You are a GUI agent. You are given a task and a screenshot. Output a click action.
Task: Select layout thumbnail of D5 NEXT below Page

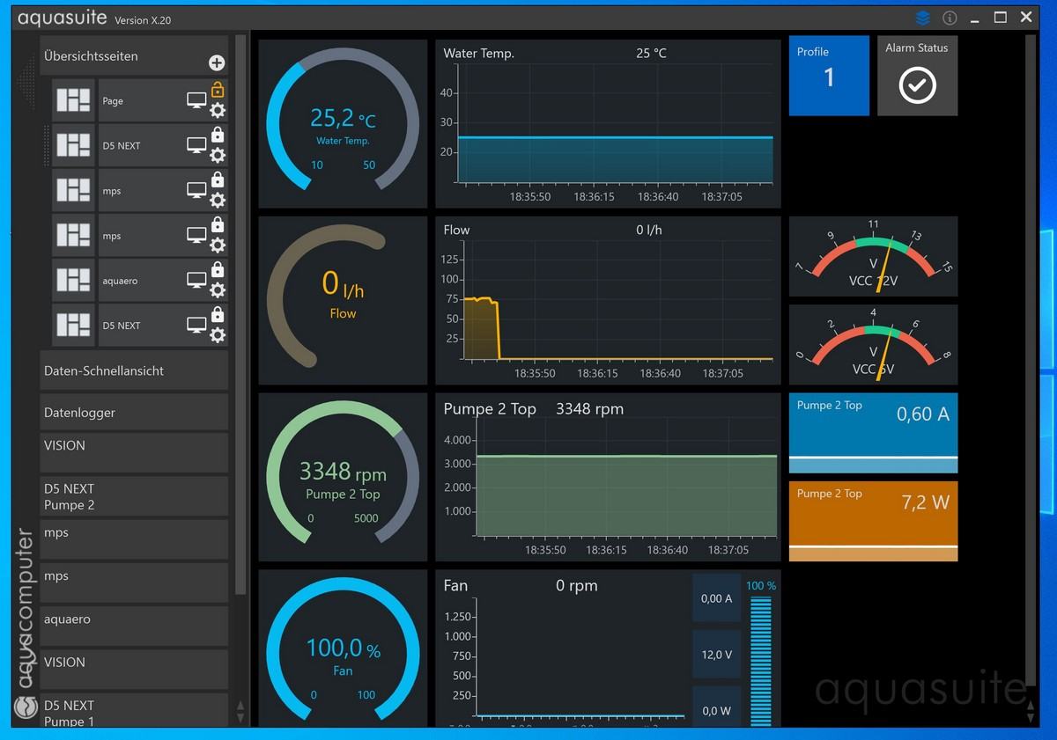(x=74, y=146)
